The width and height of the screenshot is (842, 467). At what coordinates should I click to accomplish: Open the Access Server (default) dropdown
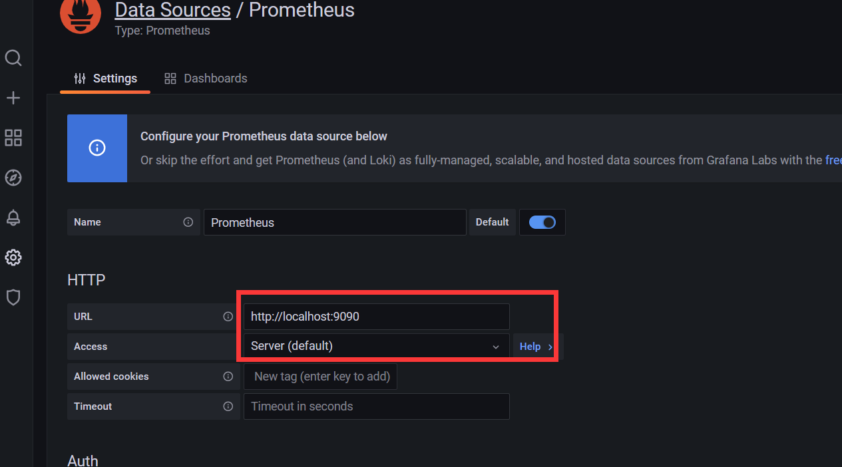[x=376, y=347]
